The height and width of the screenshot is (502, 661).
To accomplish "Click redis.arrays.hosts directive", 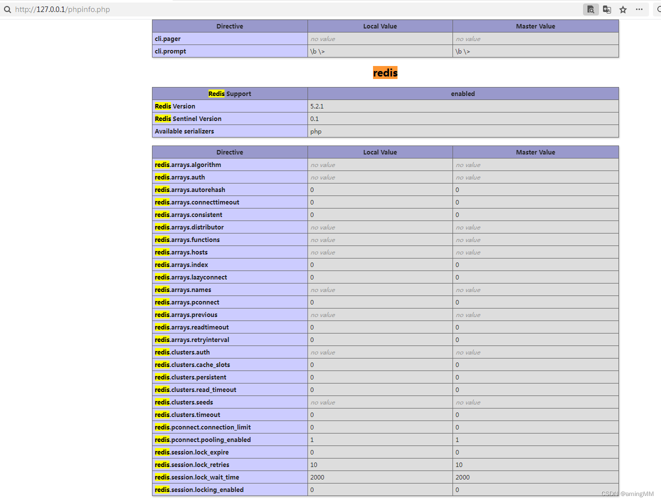I will (x=181, y=252).
